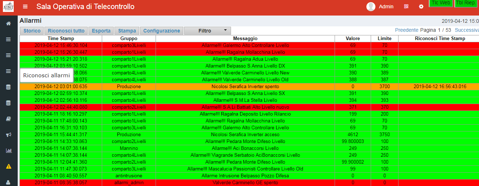The height and width of the screenshot is (186, 479).
Task: Select 'Nicolosi Serafica Inverter acceso' message
Action: (x=245, y=135)
